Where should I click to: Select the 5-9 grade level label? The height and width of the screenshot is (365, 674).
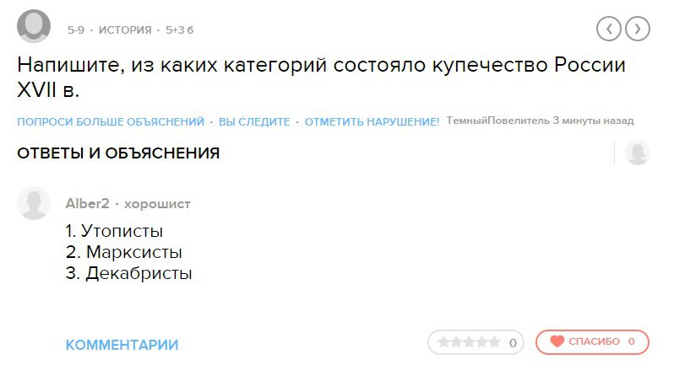click(76, 30)
